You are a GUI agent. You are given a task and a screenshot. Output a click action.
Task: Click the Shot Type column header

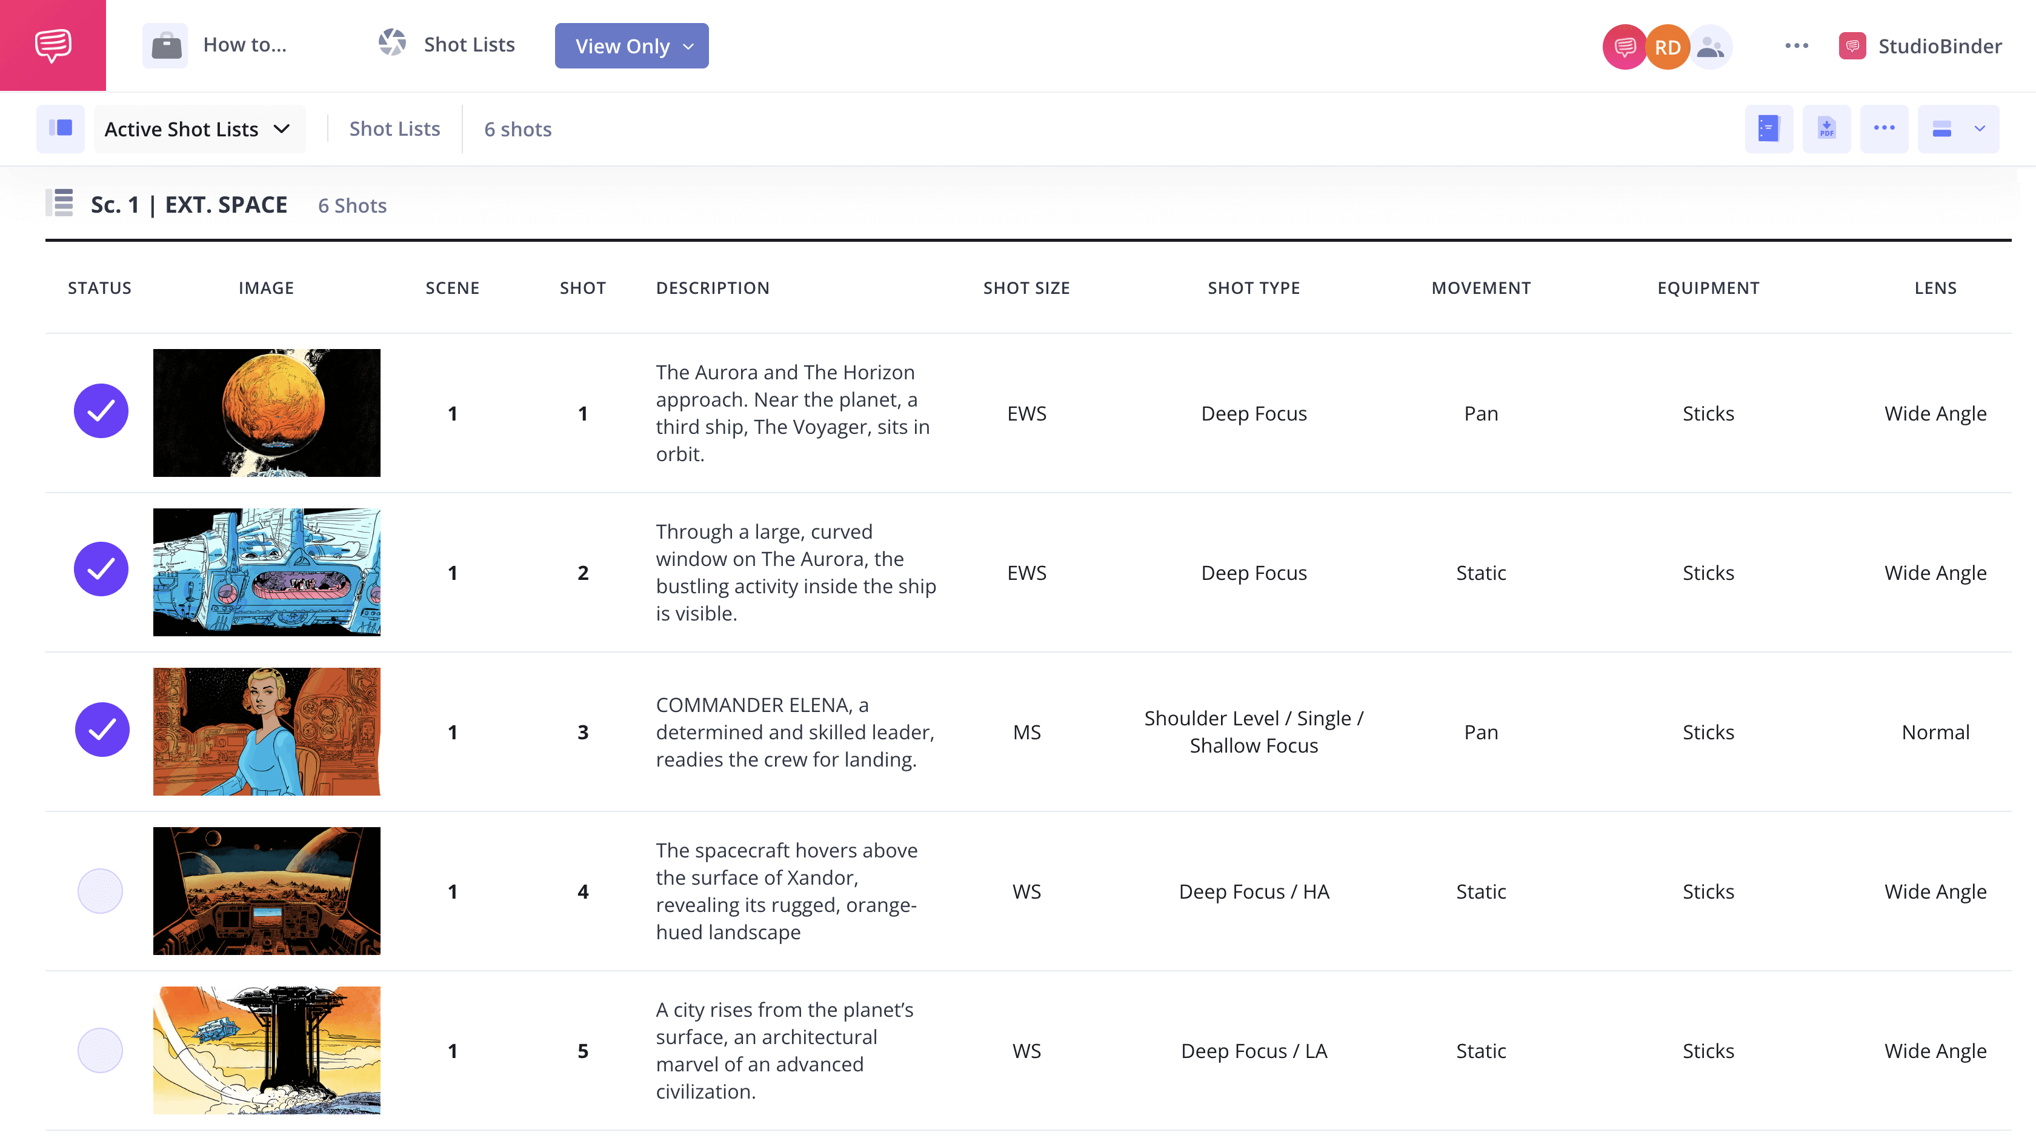click(x=1254, y=288)
